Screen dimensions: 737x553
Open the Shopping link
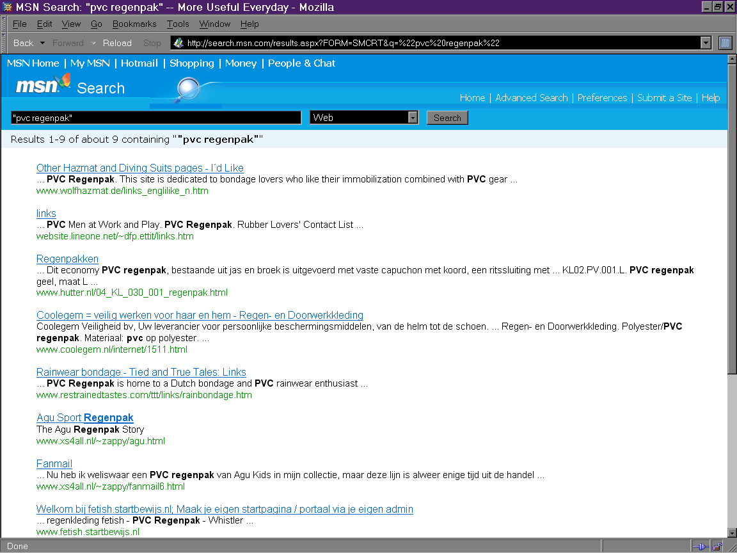192,63
